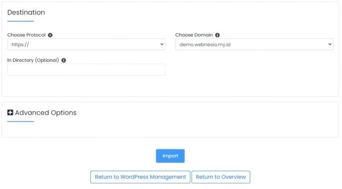Click the Choose Protocol label
This screenshot has width=342, height=189.
[x=26, y=35]
